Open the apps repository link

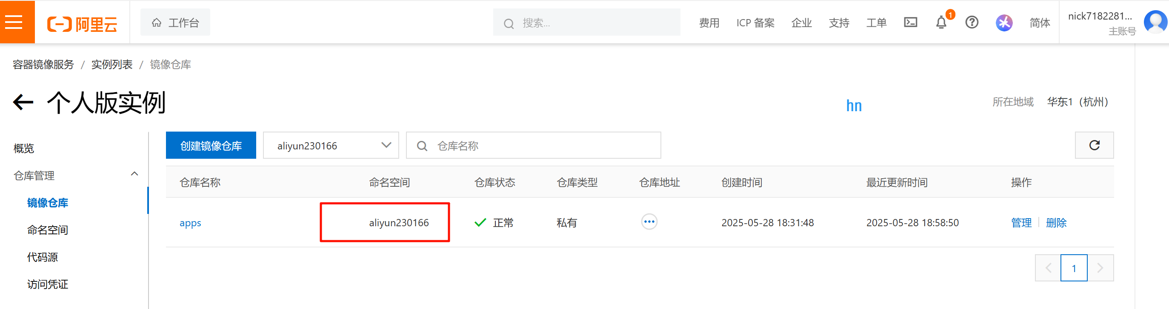coord(190,223)
